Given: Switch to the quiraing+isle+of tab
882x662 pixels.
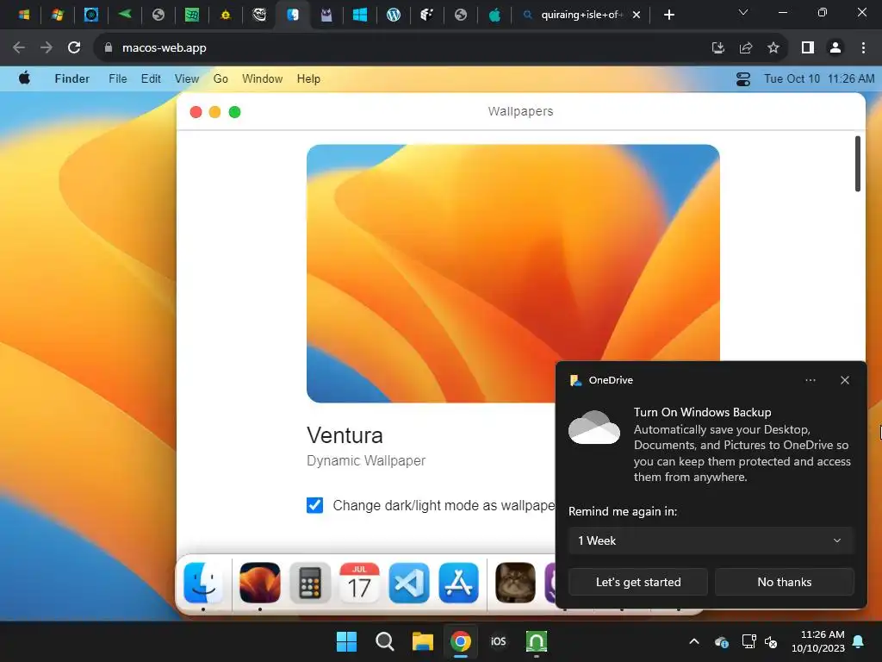Looking at the screenshot, I should pos(581,15).
